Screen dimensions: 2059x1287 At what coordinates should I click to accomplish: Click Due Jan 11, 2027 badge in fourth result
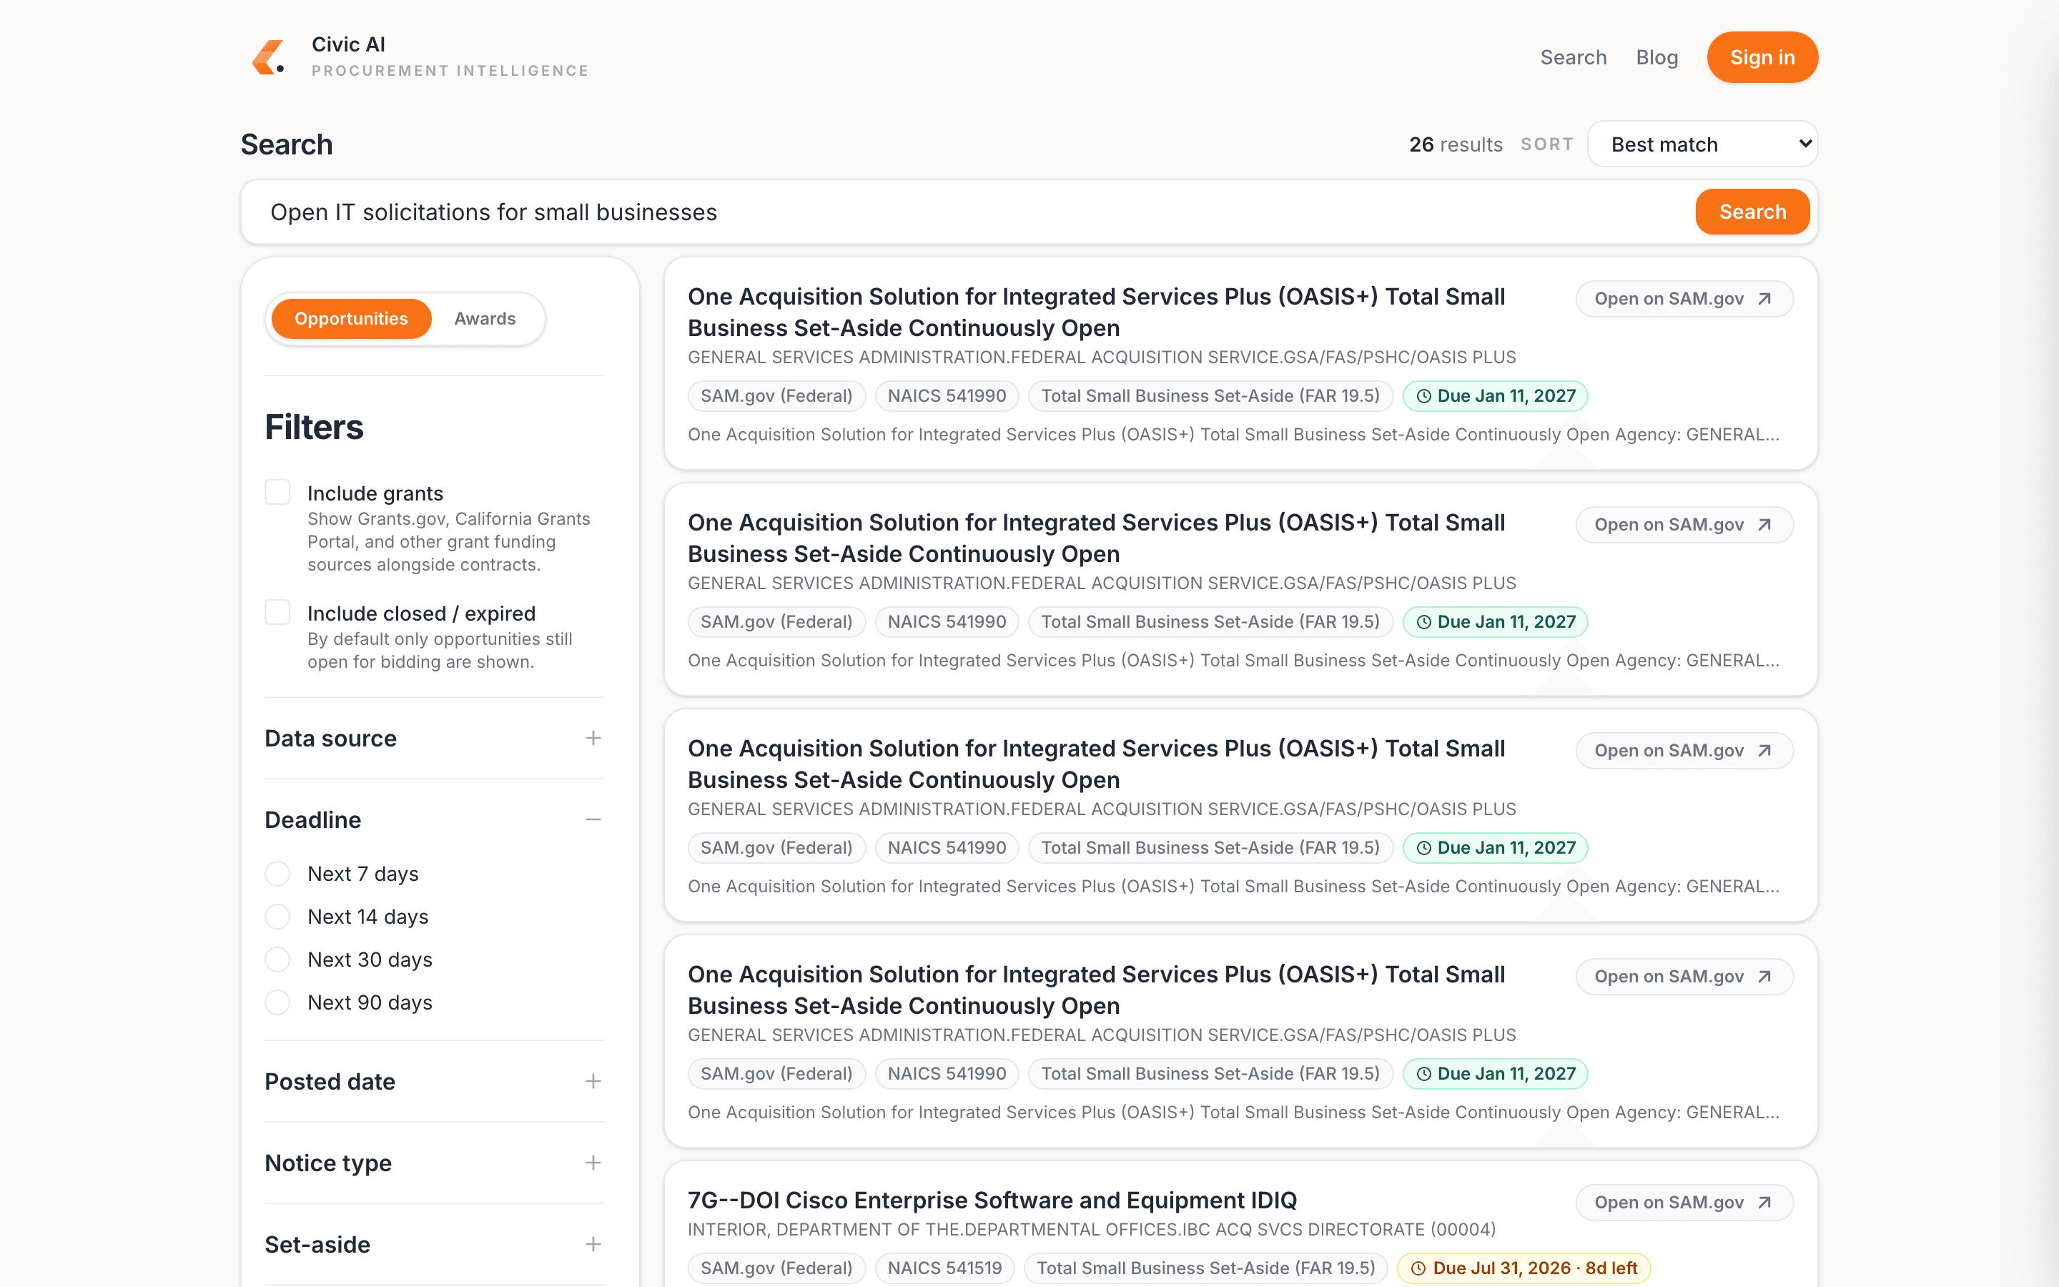point(1495,1073)
